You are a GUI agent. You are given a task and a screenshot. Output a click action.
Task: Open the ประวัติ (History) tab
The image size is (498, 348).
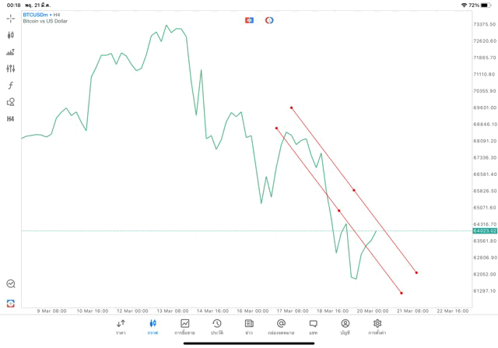pos(217,327)
